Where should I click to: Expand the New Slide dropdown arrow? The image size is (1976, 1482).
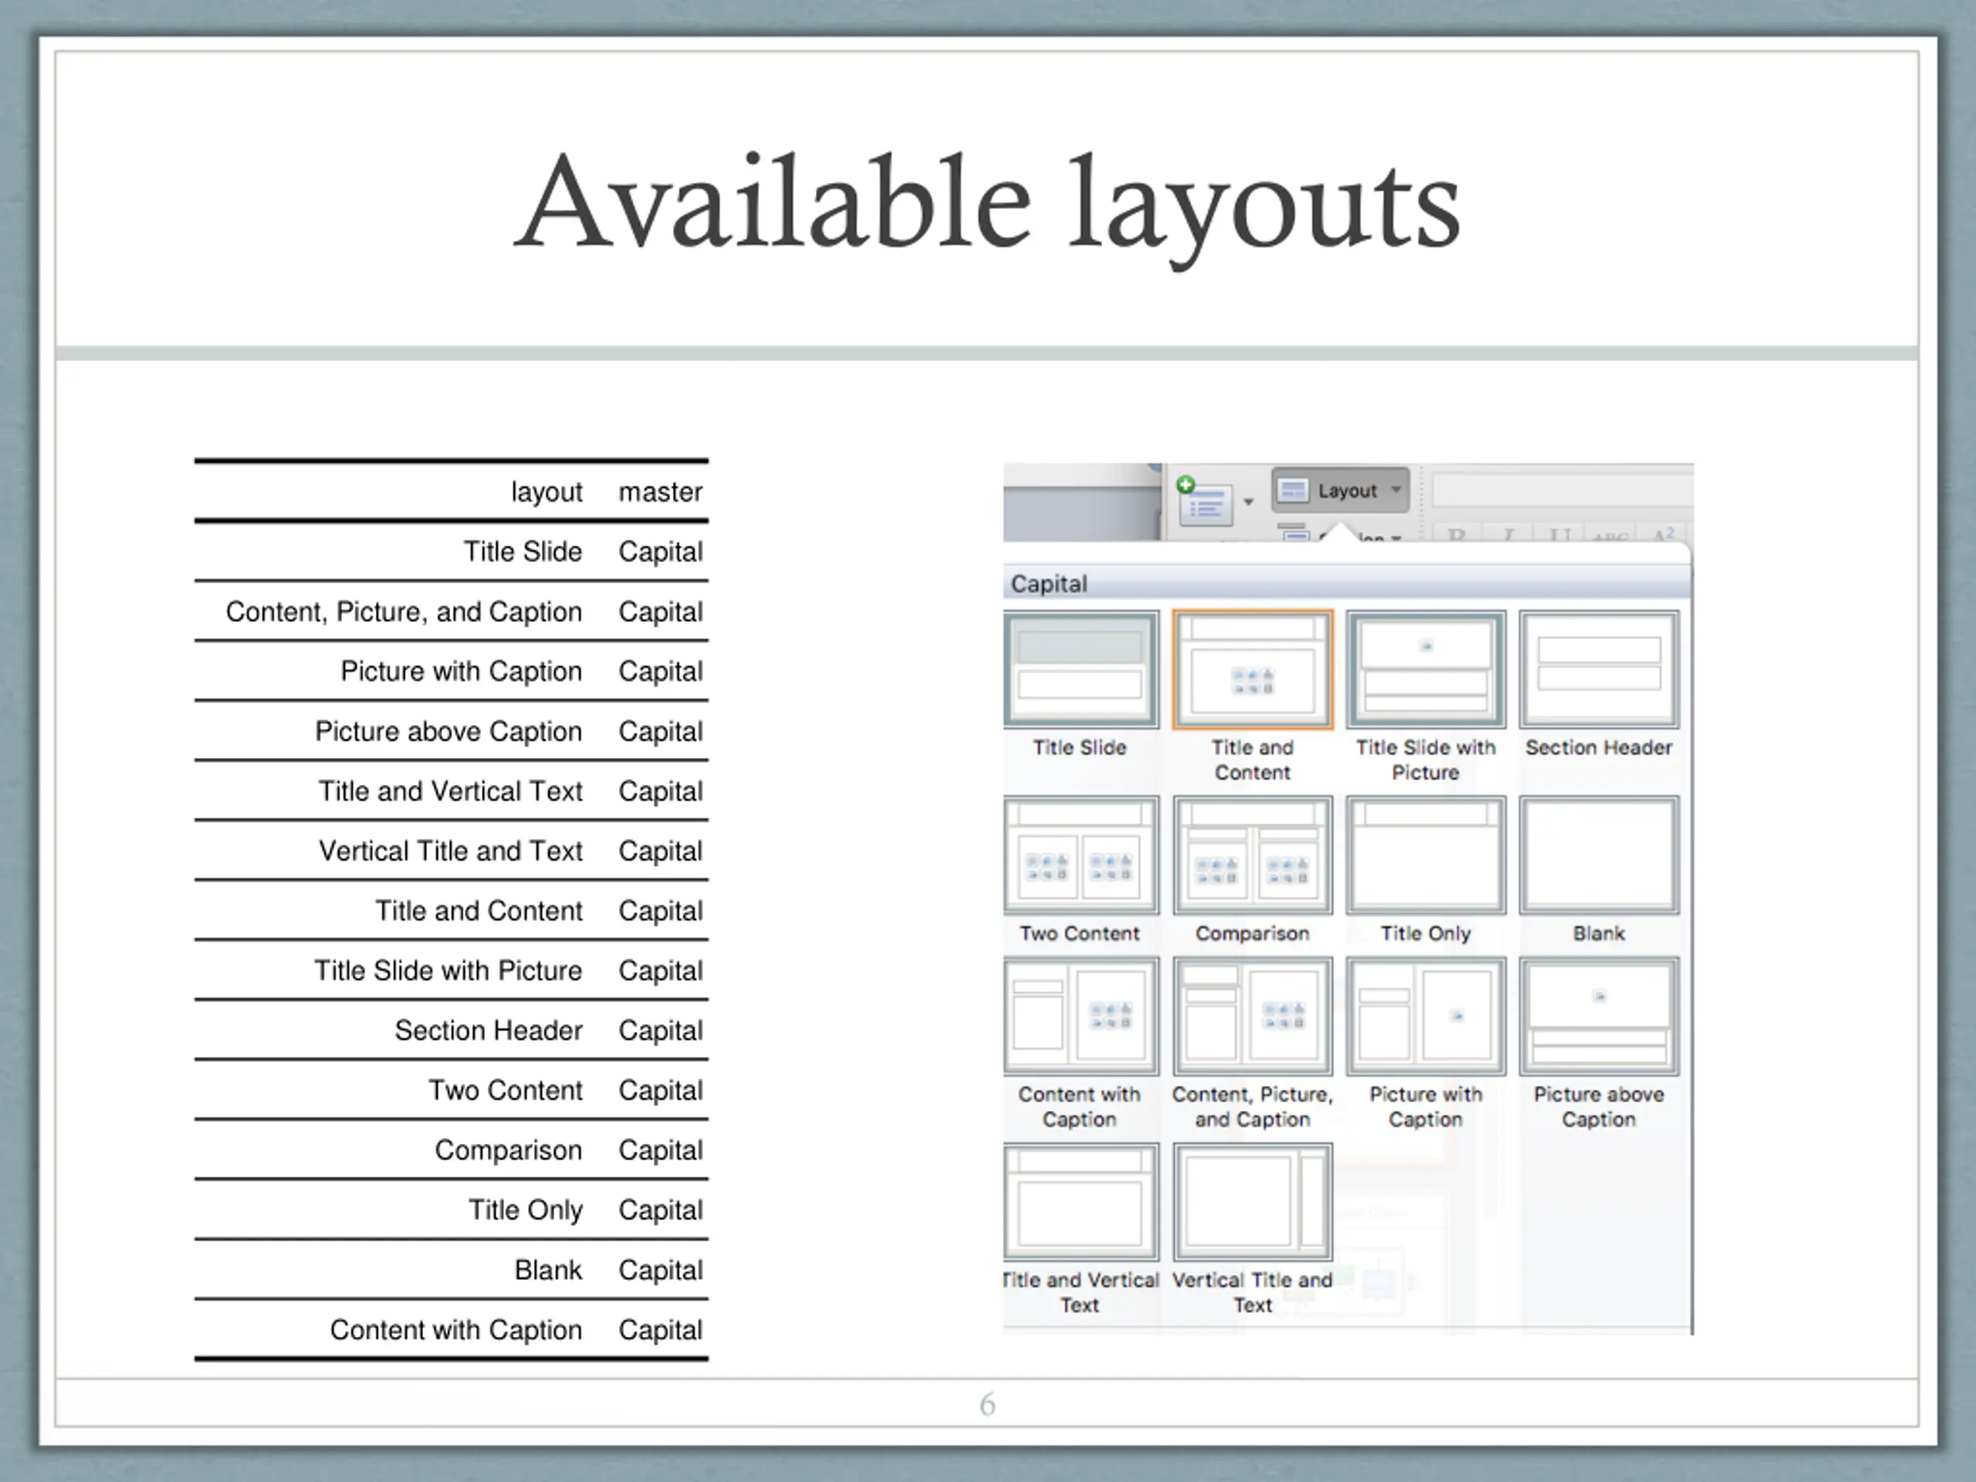point(1249,502)
